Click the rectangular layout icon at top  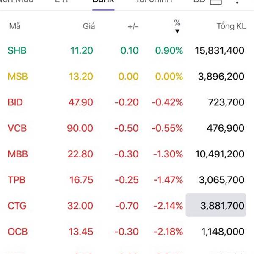216,2
